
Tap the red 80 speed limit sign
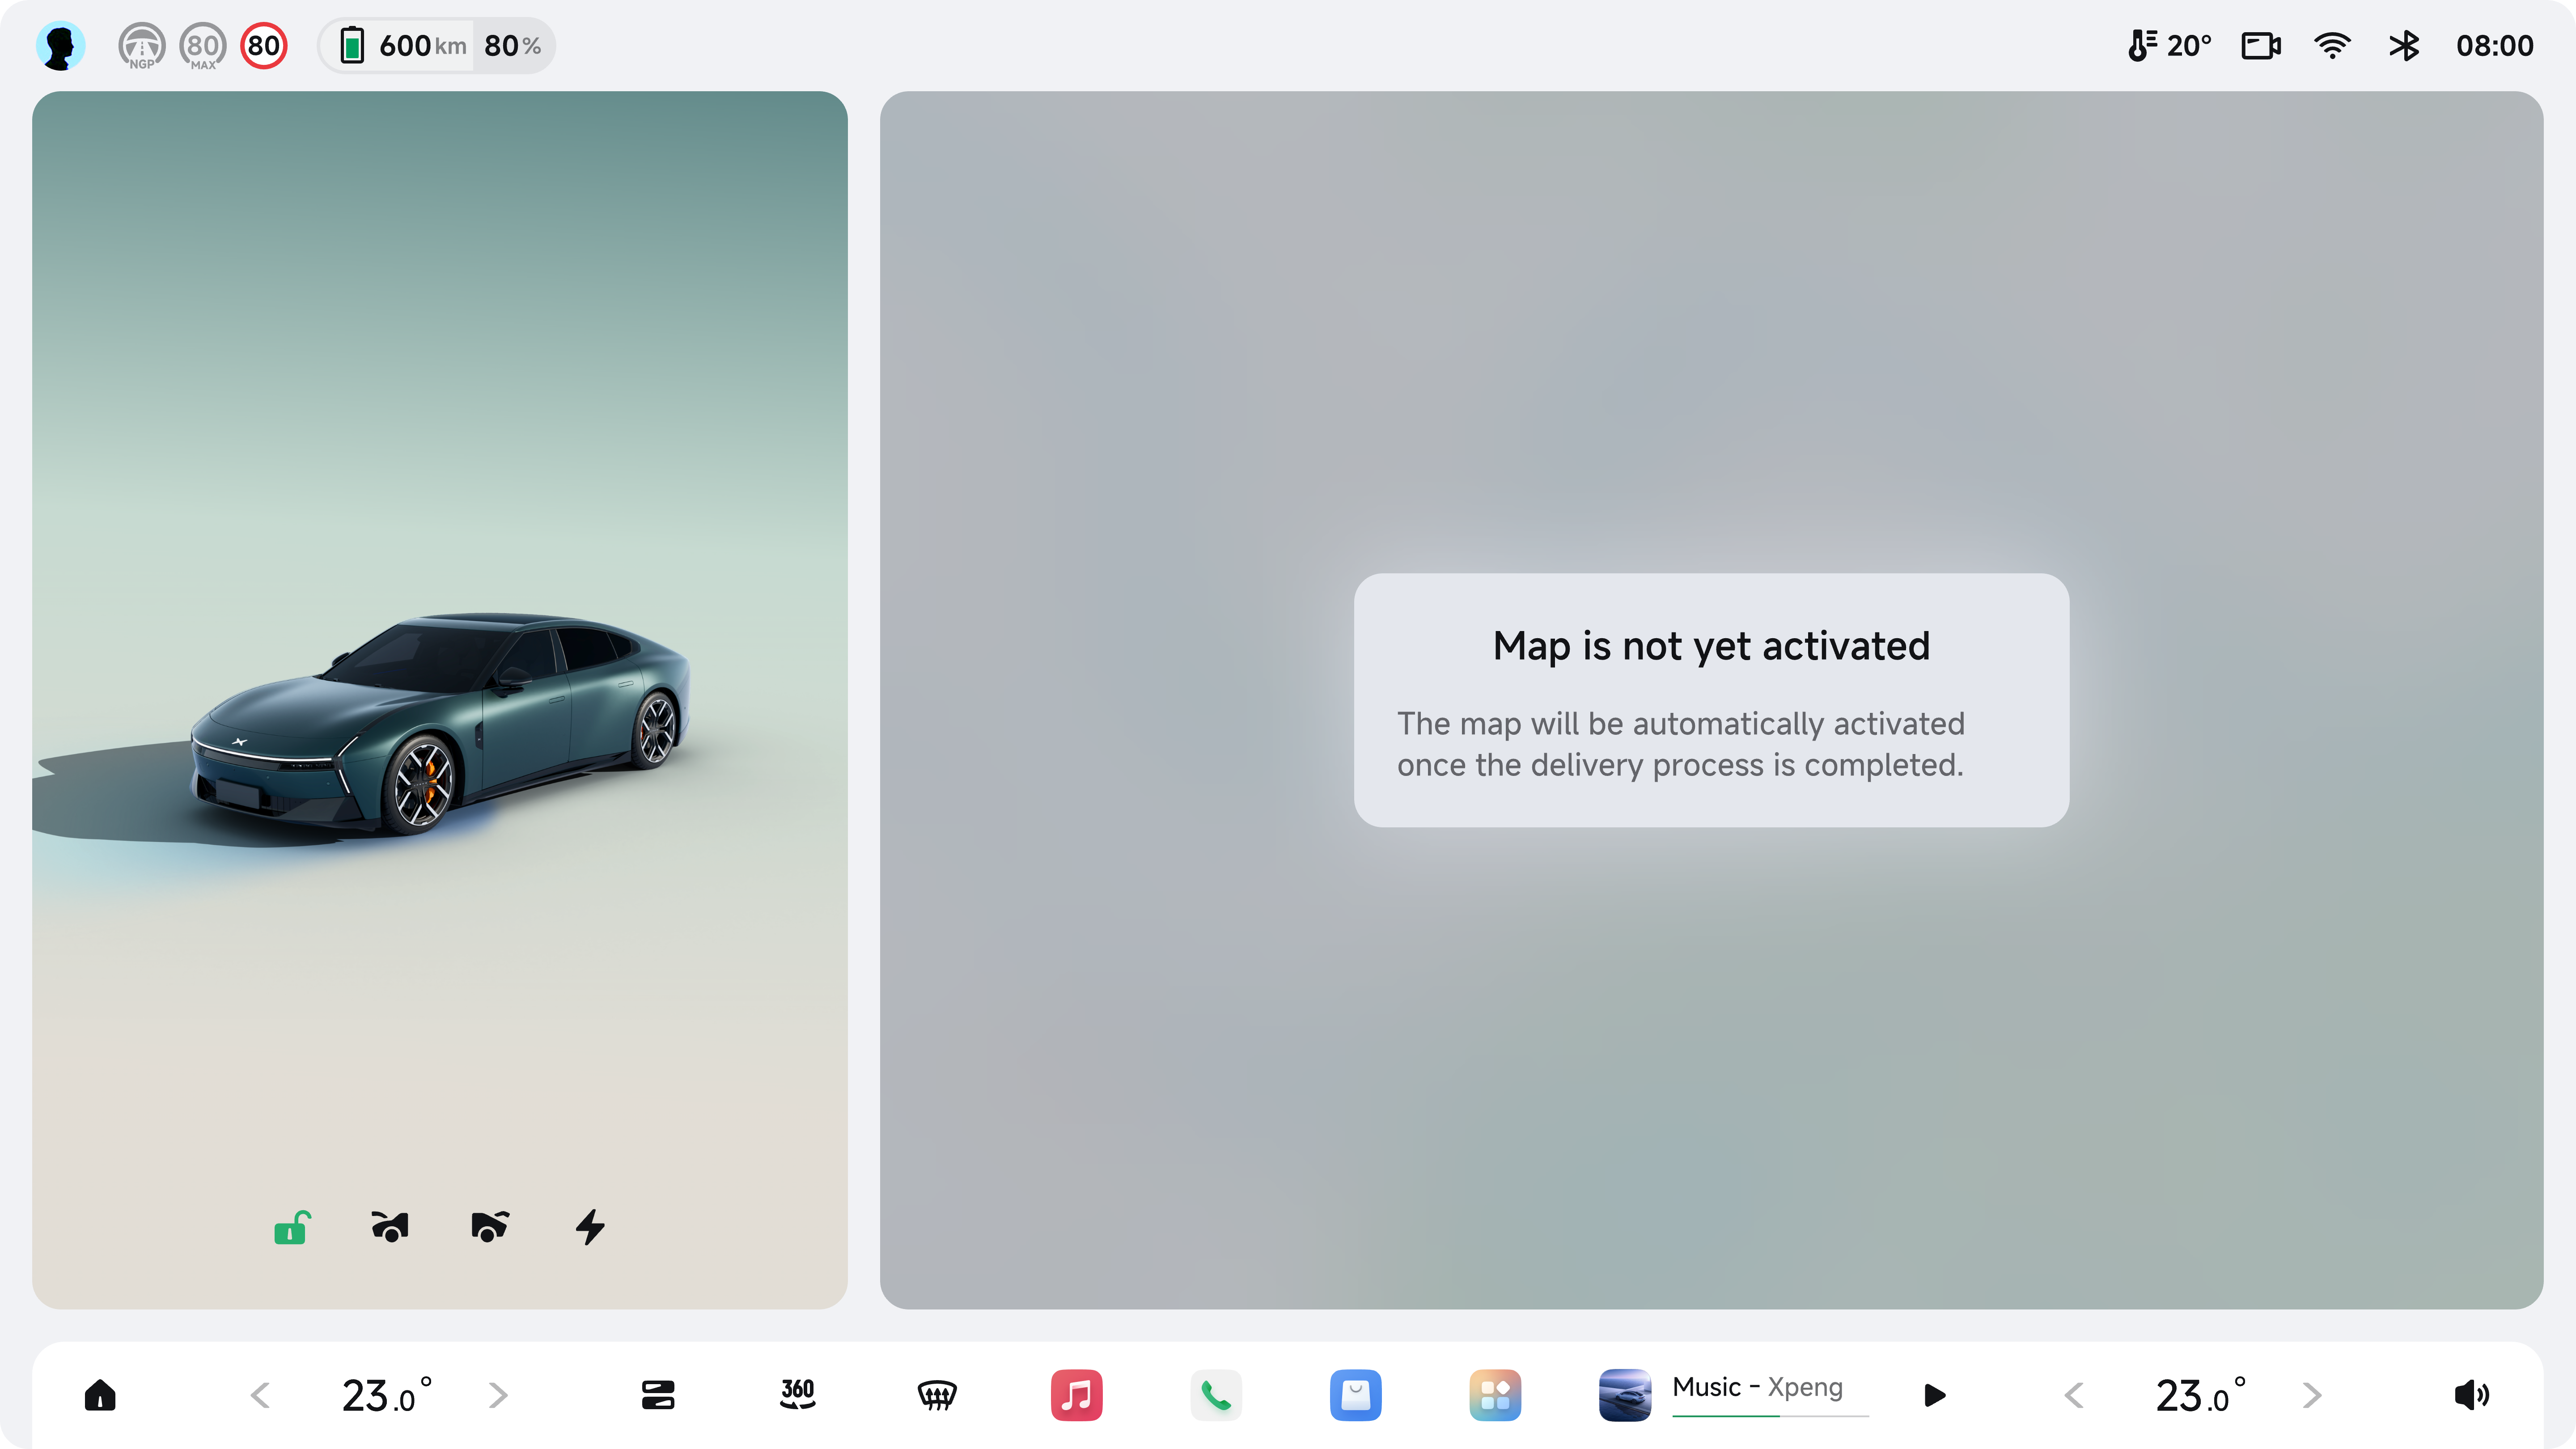[264, 46]
